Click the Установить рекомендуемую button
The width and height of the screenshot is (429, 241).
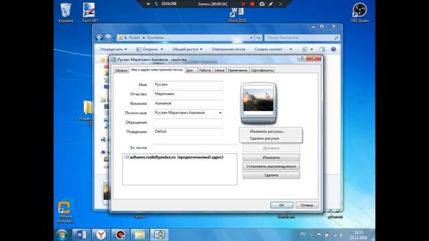pos(271,166)
